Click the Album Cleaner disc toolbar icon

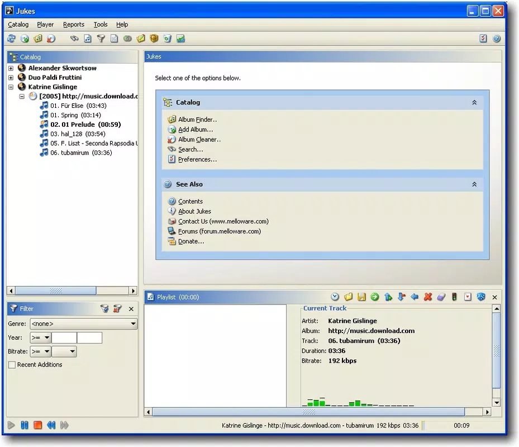pyautogui.click(x=51, y=39)
